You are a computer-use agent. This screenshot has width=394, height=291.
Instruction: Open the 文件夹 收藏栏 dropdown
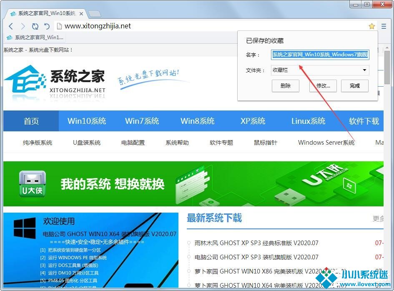coord(320,70)
